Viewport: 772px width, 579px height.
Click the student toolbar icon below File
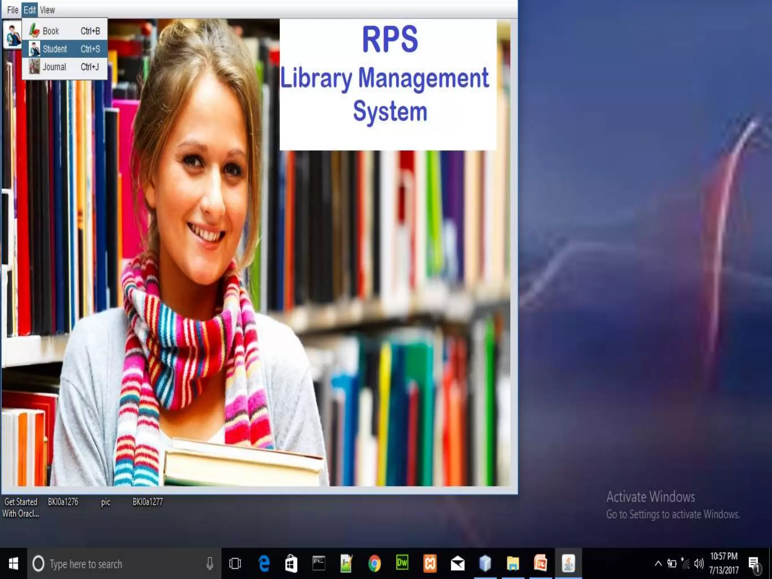tap(12, 35)
